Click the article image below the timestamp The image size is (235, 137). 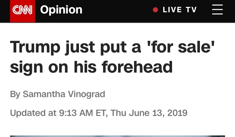(x=117, y=136)
